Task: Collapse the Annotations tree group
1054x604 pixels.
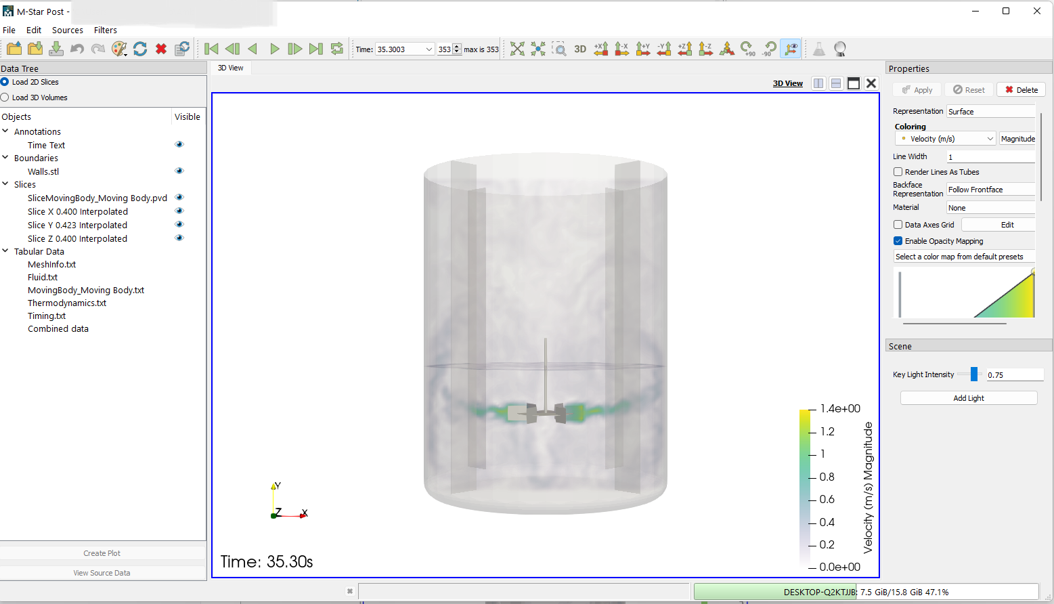Action: pyautogui.click(x=5, y=131)
